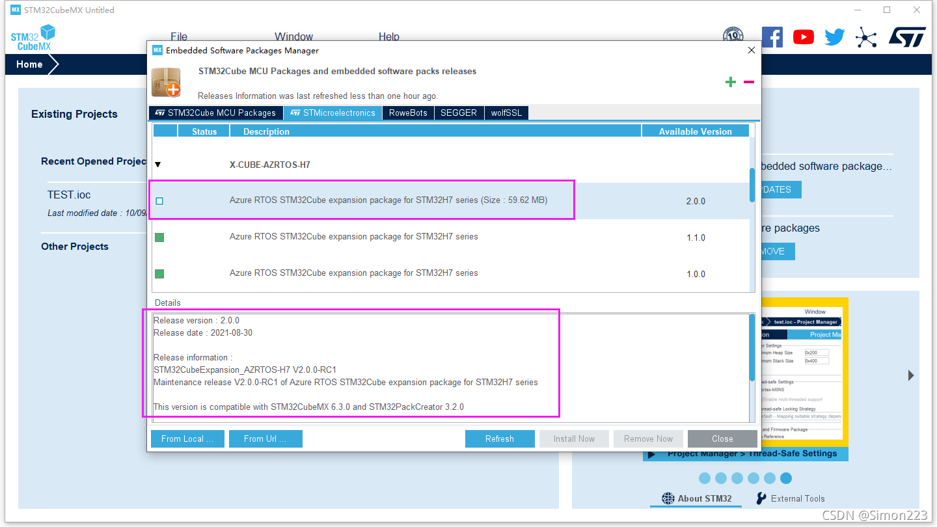
Task: Switch to the RoweBots tab
Action: coord(408,113)
